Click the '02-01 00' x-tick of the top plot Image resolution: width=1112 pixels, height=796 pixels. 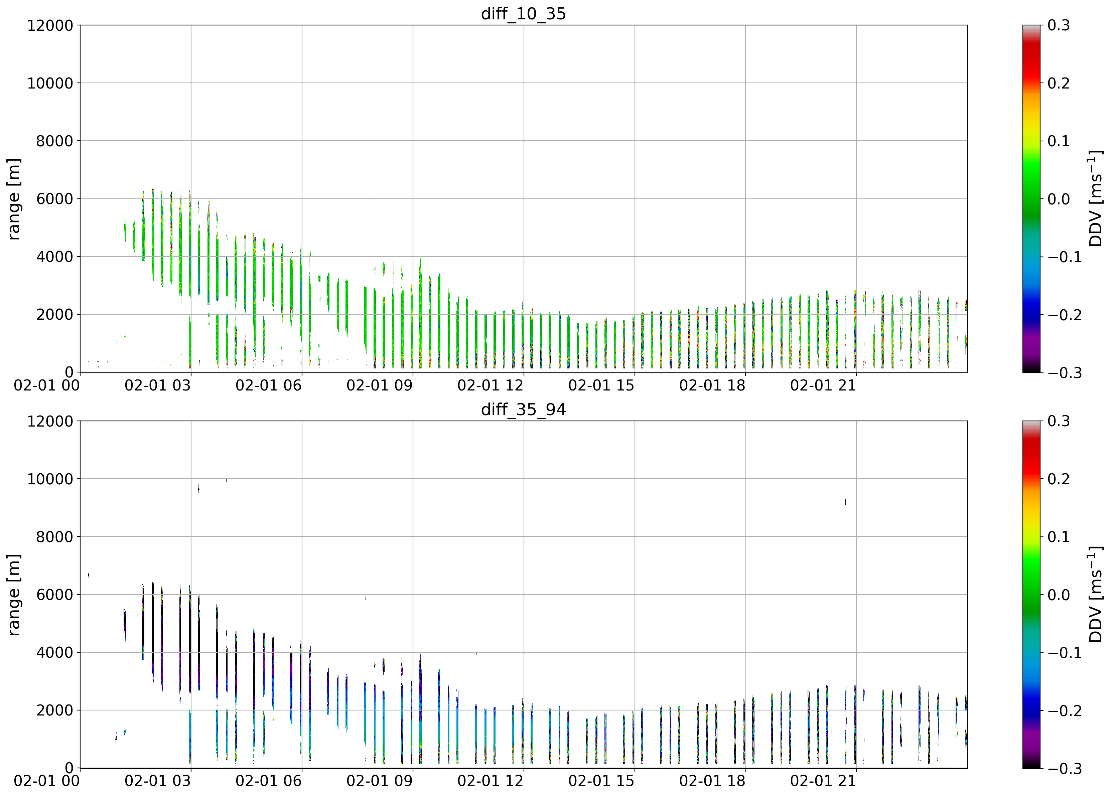click(x=46, y=385)
